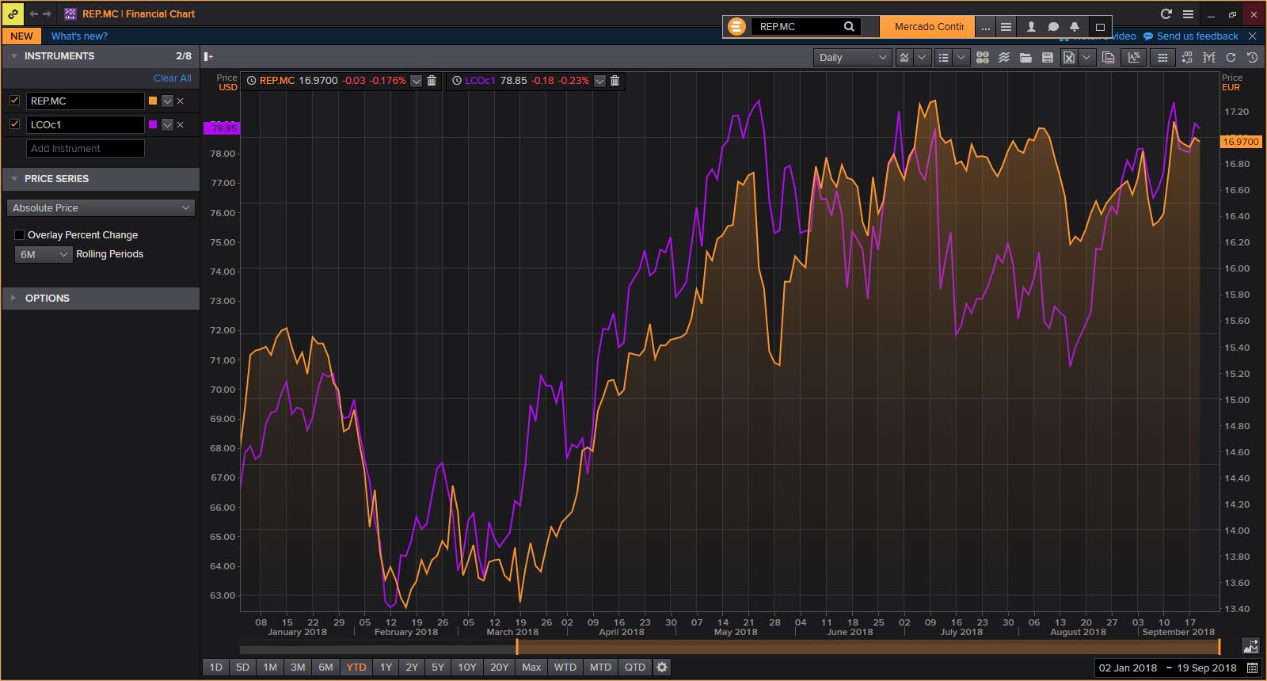Open the Daily interval dropdown

pos(853,57)
